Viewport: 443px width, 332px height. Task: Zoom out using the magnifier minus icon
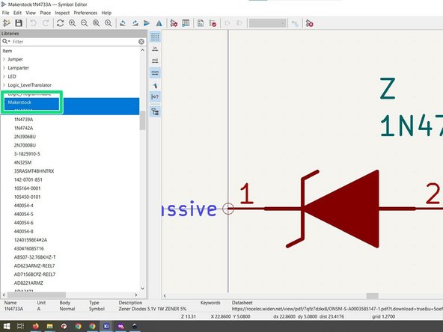84,23
